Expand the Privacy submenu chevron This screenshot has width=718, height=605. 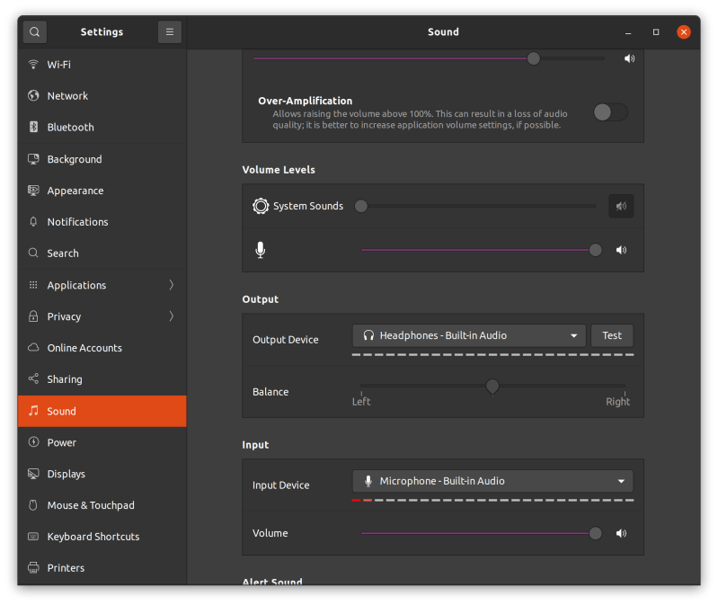click(x=172, y=316)
